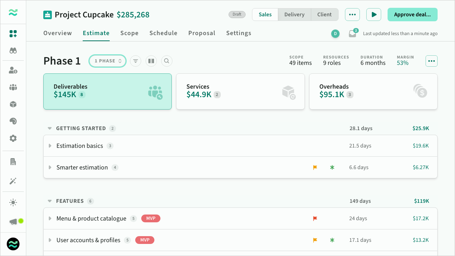Click the building icon in sidebar
The height and width of the screenshot is (256, 455).
[13, 162]
